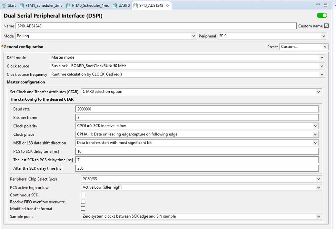Click 'The ctarConfig to the desired CTAR' label

[42, 99]
